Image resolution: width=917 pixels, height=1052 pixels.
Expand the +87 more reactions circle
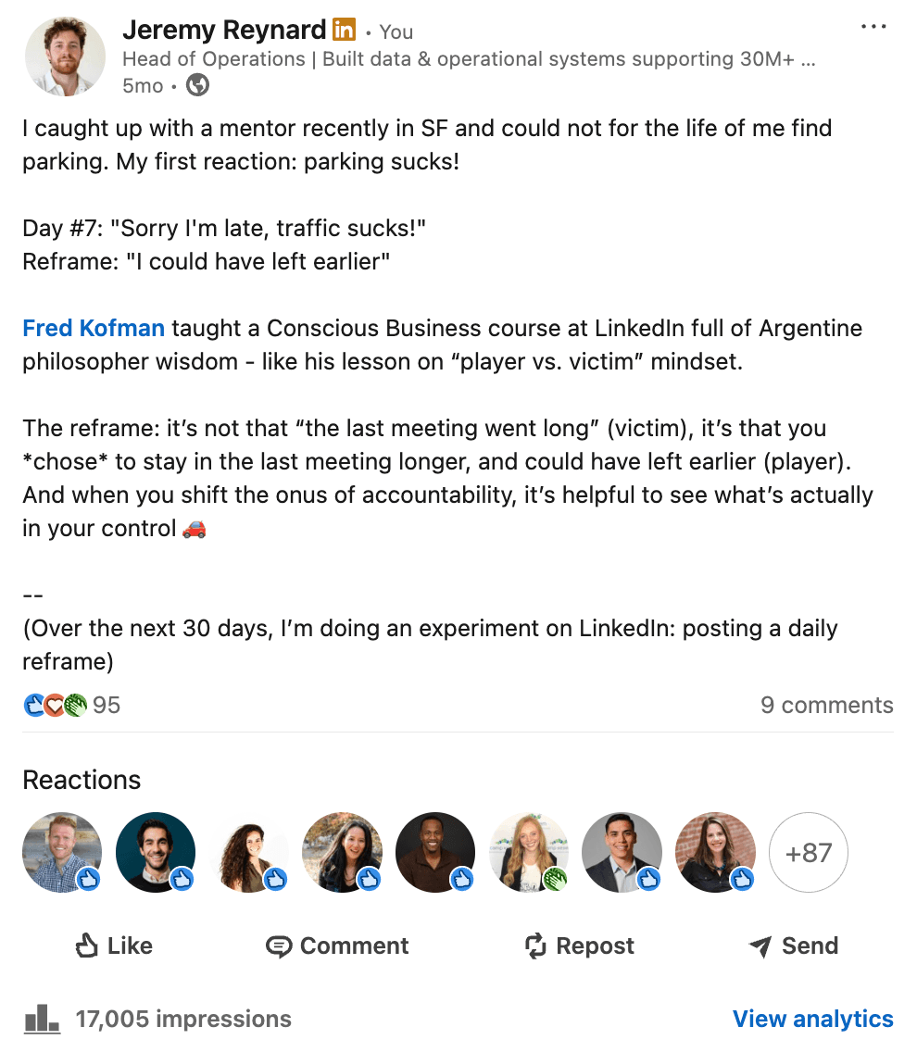pyautogui.click(x=809, y=852)
